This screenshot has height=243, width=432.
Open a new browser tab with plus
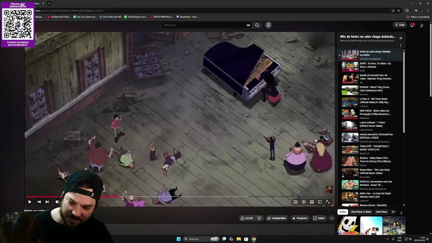[x=49, y=3]
